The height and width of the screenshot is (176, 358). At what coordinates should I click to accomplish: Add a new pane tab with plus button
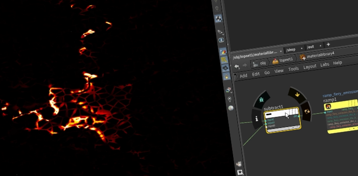(x=328, y=44)
